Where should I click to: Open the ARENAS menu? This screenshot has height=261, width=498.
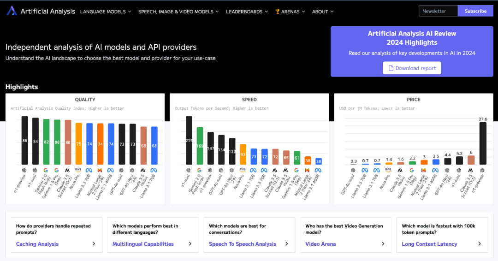click(290, 12)
